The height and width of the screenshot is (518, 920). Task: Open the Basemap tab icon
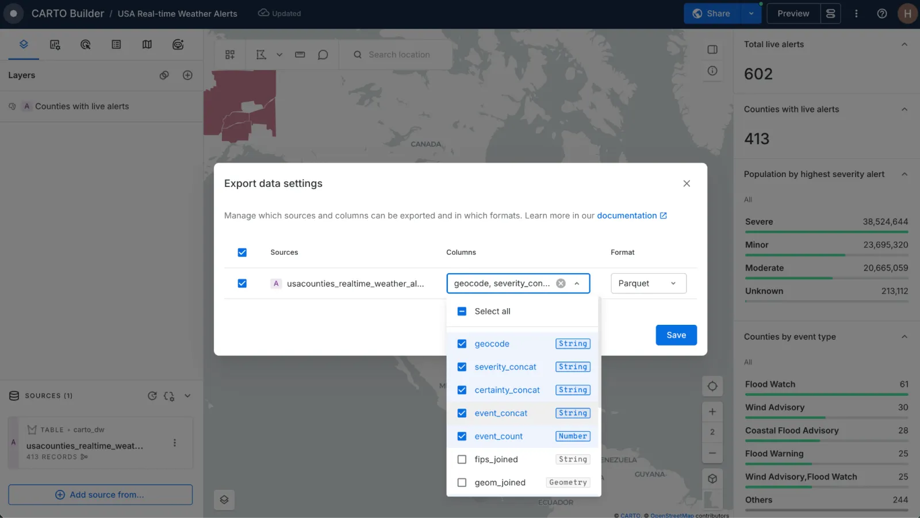tap(147, 44)
